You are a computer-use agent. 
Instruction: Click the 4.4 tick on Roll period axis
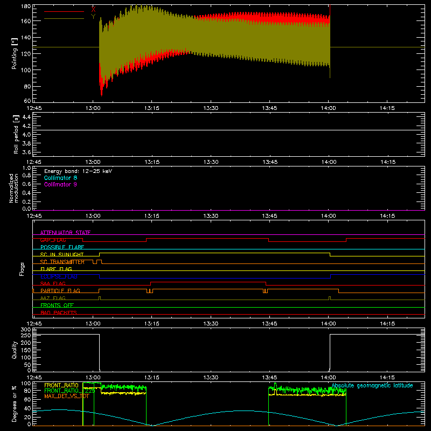point(26,117)
